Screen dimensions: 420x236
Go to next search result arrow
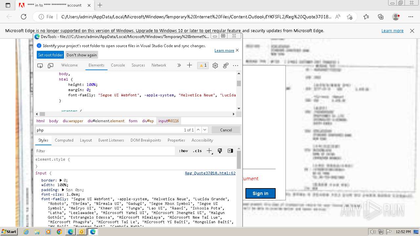click(205, 130)
